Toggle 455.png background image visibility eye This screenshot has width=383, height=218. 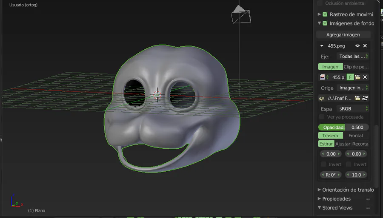coord(357,45)
